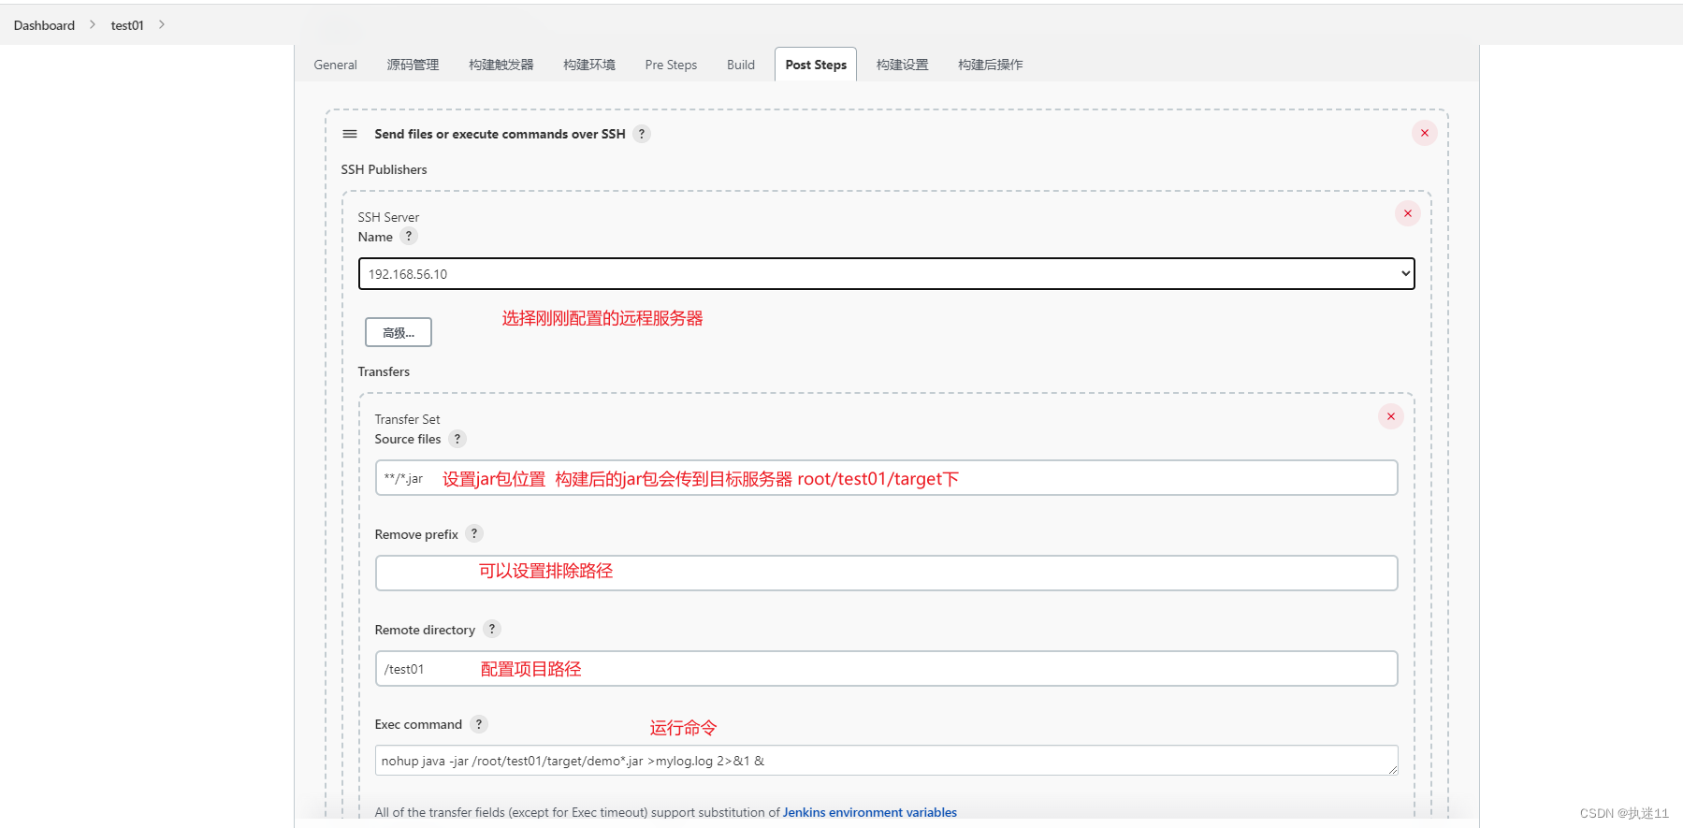Viewport: 1683px width, 828px height.
Task: Focus the Remote directory input field
Action: coord(886,668)
